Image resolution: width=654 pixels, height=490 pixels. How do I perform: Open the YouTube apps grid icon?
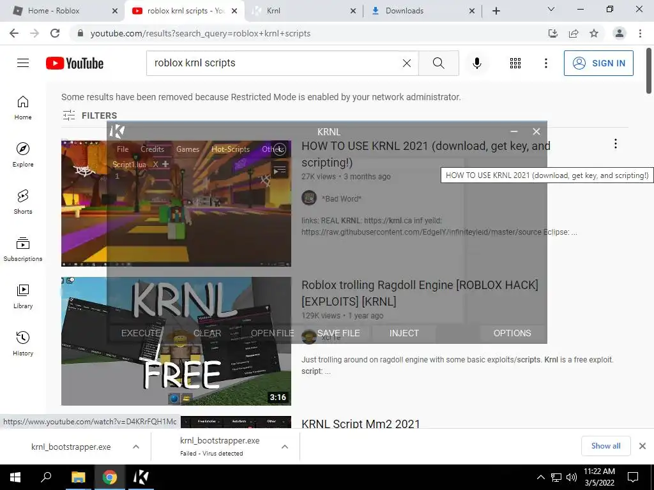515,63
